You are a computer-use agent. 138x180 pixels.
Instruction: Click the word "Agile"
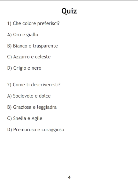point(37,118)
